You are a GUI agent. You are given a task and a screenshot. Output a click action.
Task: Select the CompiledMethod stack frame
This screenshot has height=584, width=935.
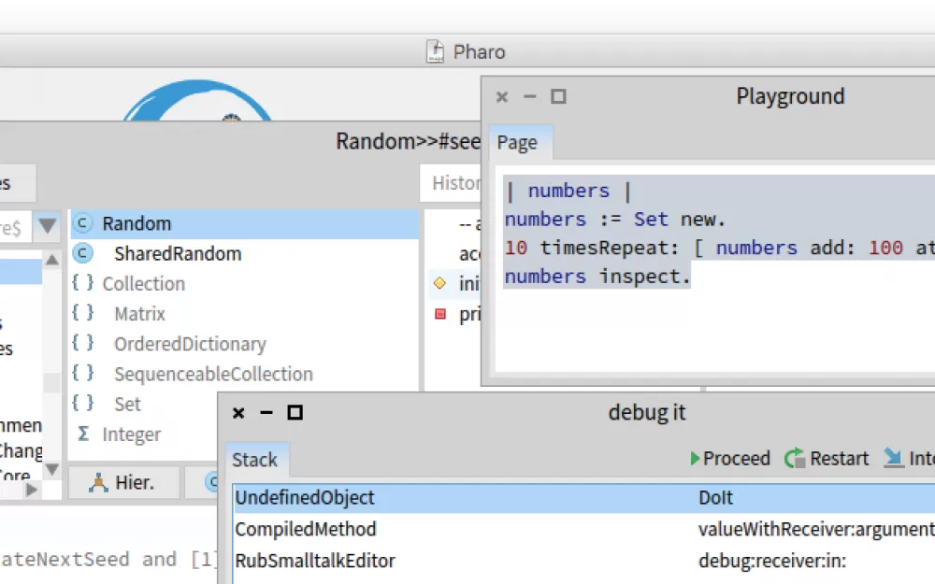[x=583, y=529]
